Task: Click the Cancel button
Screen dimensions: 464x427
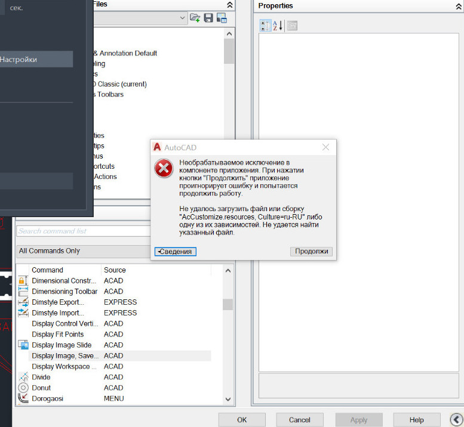Action: 299,420
